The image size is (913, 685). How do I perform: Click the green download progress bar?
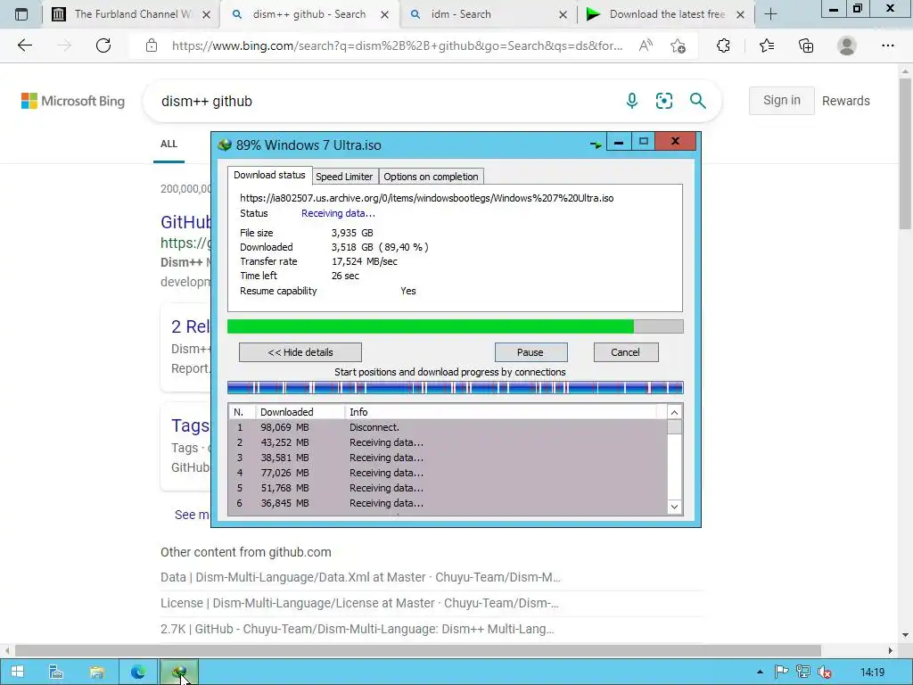click(456, 326)
